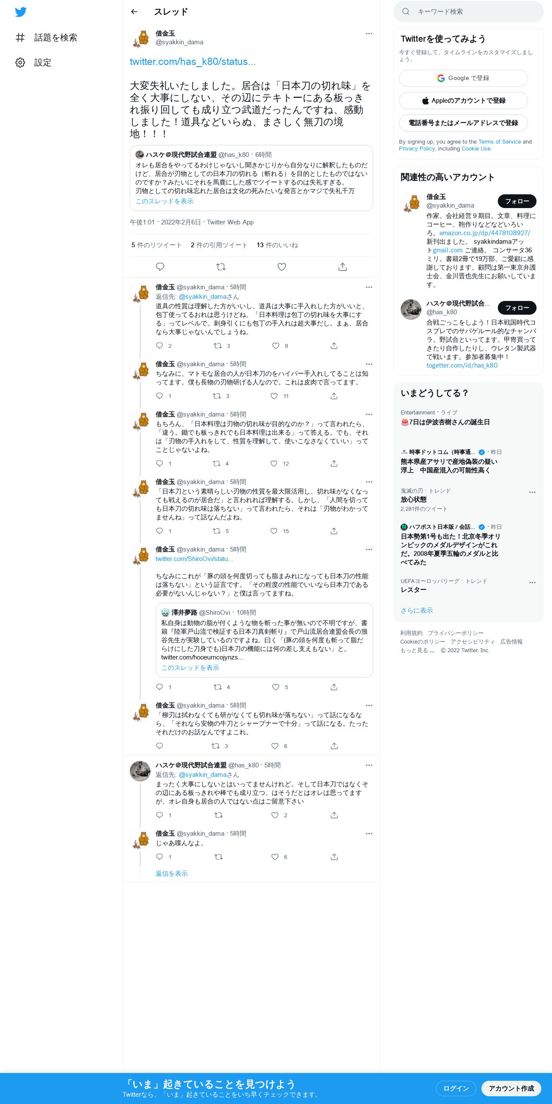Show more trends with さらに表示
552x1104 pixels.
tap(417, 610)
